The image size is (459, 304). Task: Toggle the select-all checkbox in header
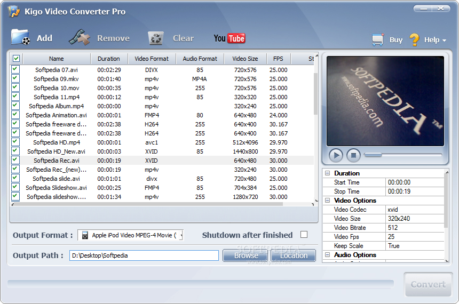16,59
